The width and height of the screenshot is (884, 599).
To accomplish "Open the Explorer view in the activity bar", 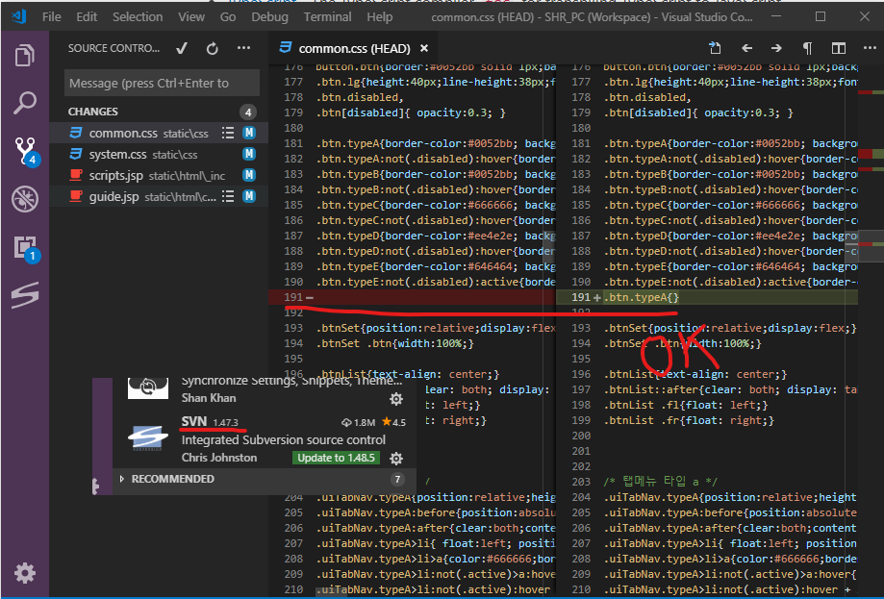I will click(24, 57).
